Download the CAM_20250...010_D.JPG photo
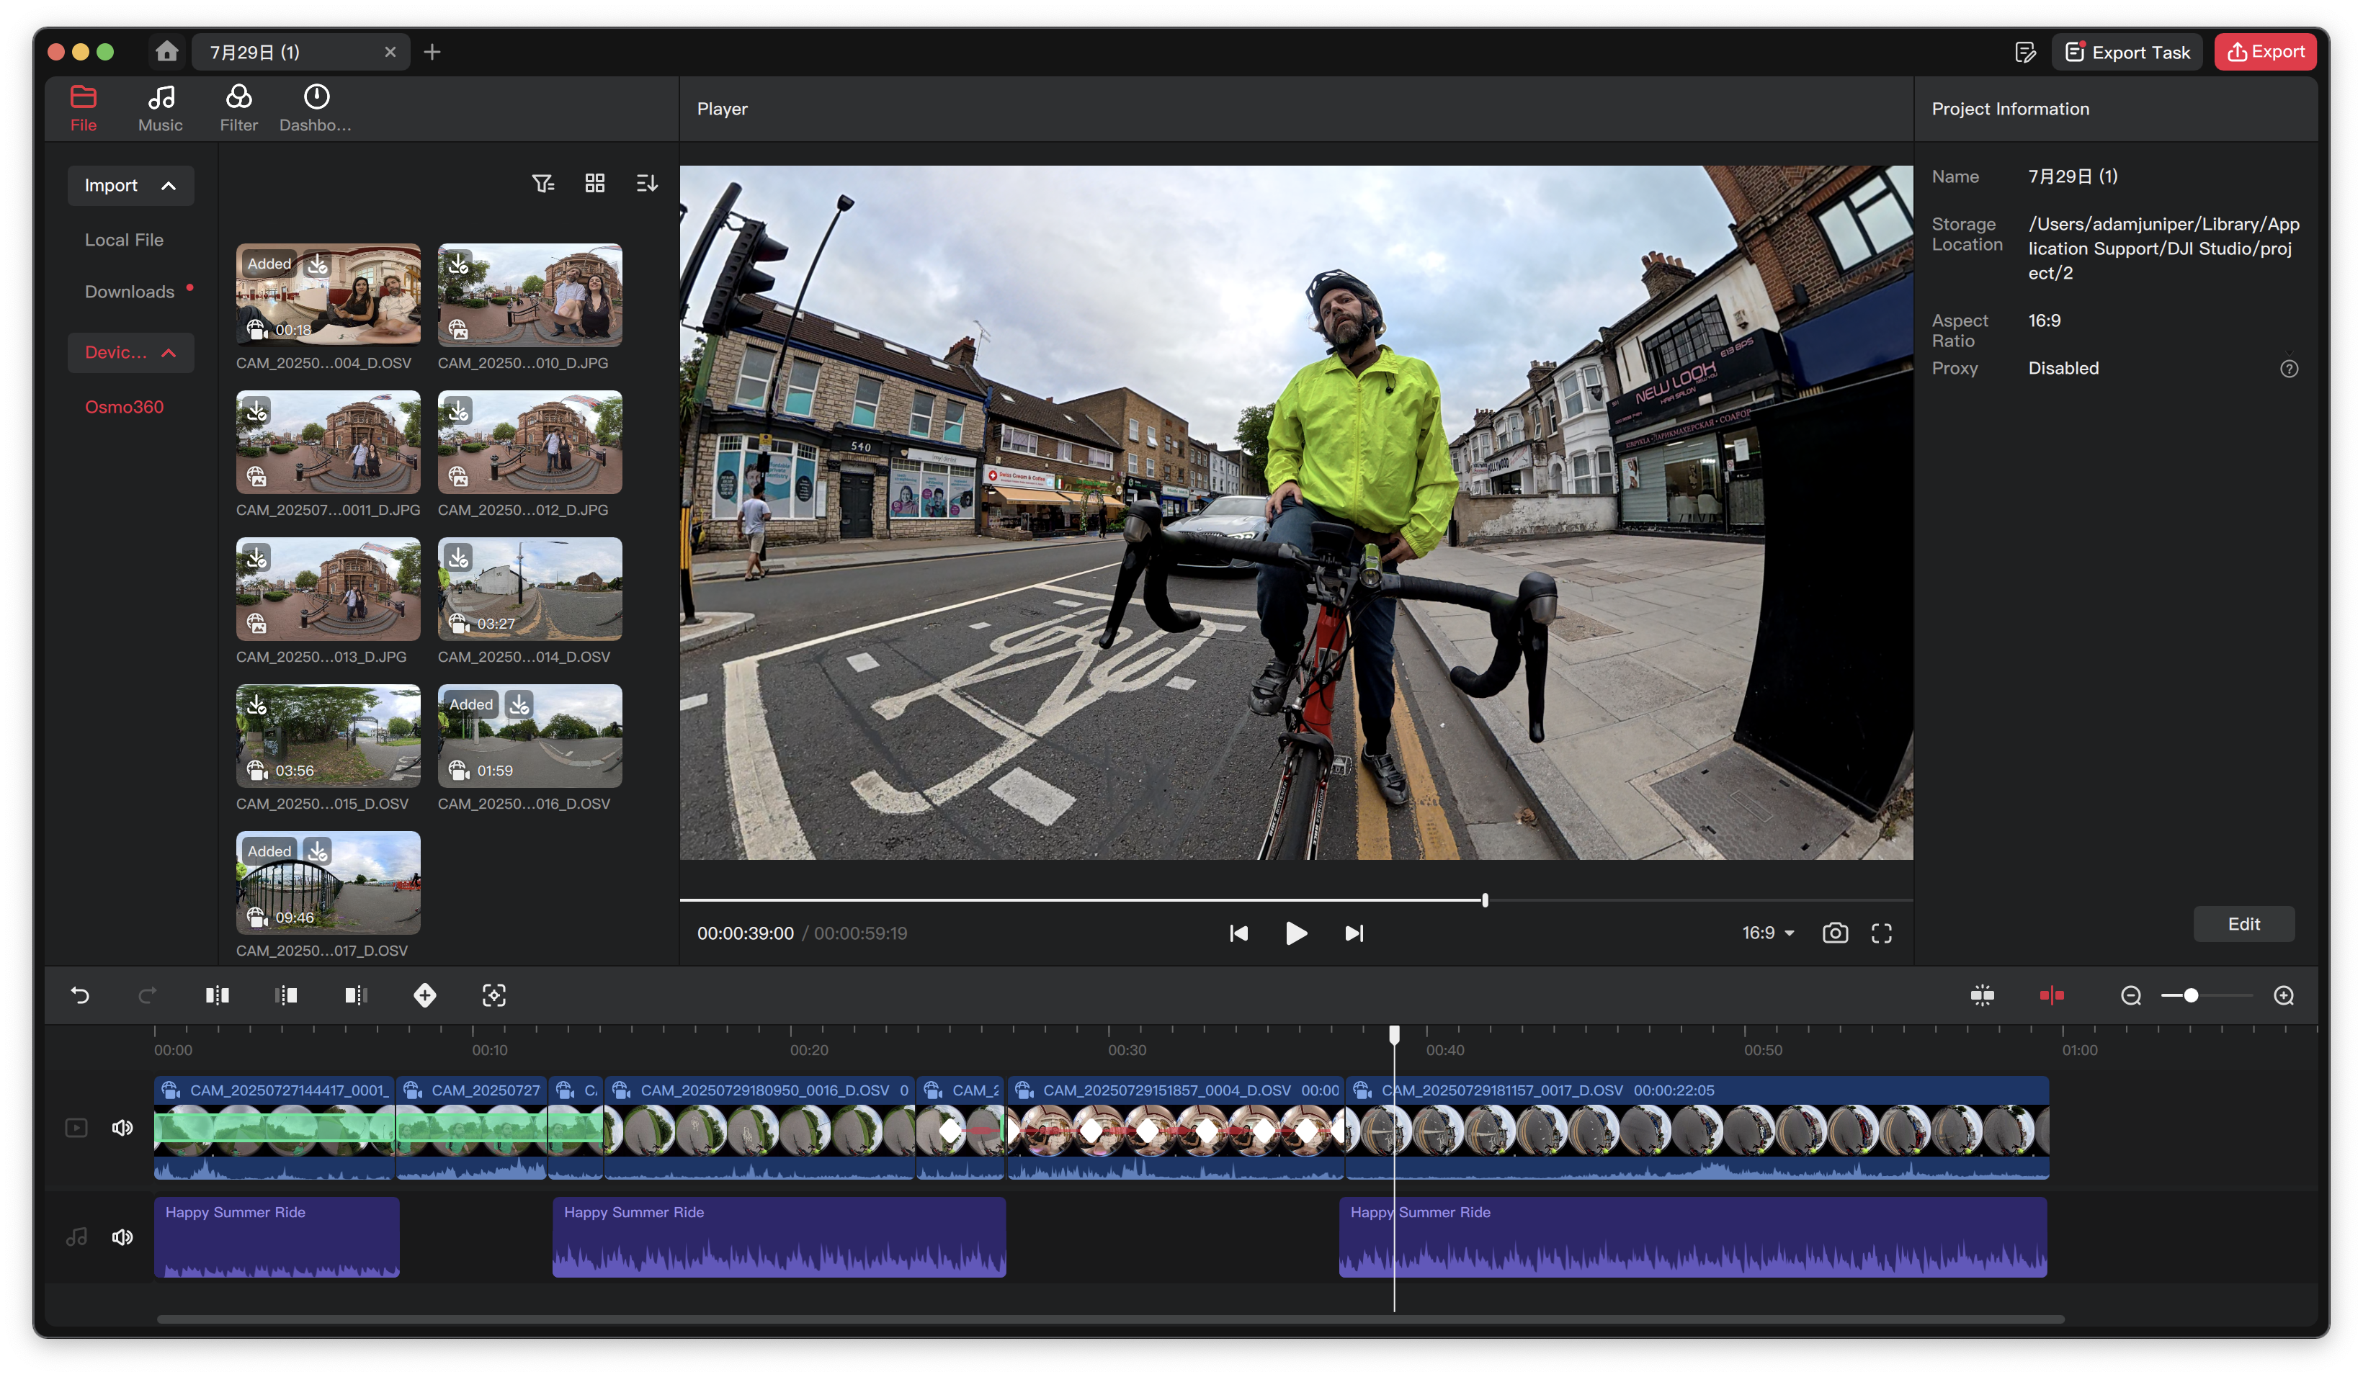 (x=458, y=264)
